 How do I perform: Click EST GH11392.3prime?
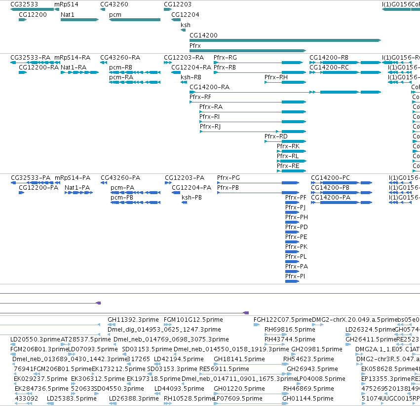tap(112, 325)
